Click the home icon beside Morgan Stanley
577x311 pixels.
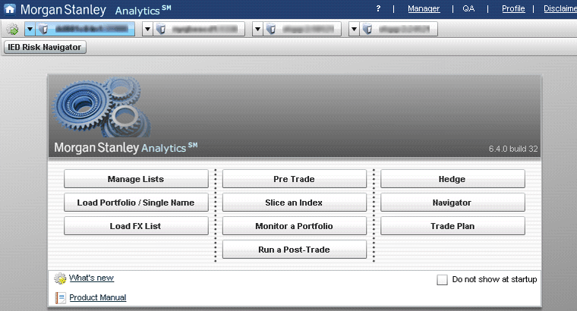(10, 9)
